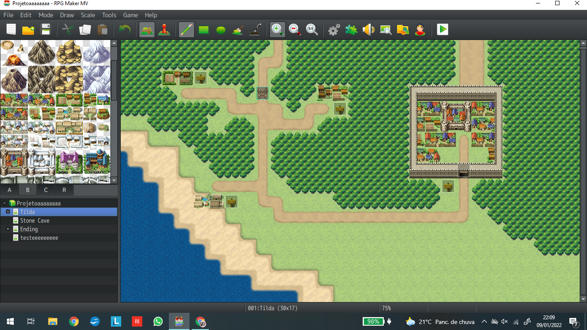Open the Tools menu
Screen dimensions: 587x330
click(x=109, y=15)
